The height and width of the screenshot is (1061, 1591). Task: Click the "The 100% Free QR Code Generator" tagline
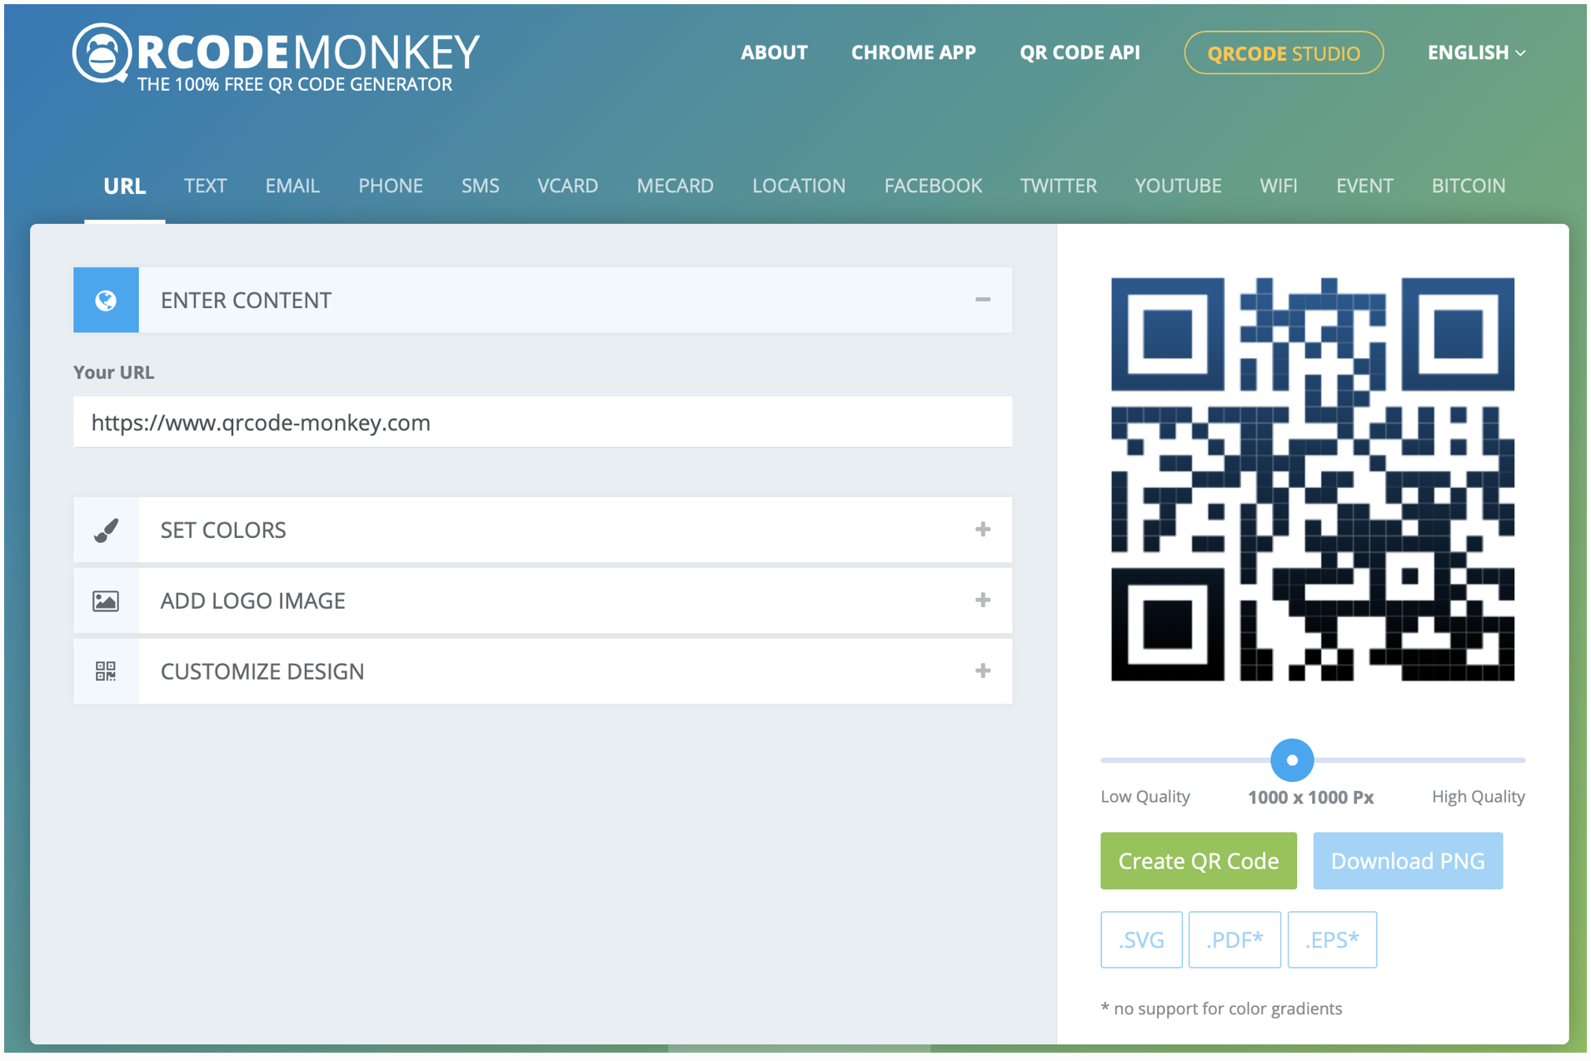point(294,84)
